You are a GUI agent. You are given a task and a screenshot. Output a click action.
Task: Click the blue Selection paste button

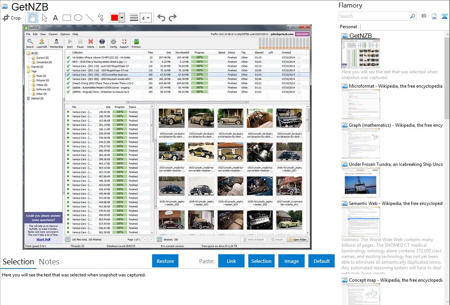coord(261,261)
